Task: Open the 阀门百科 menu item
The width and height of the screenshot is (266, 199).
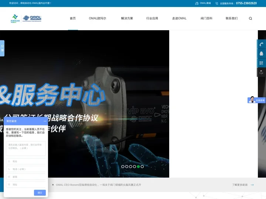Action: pos(207,18)
